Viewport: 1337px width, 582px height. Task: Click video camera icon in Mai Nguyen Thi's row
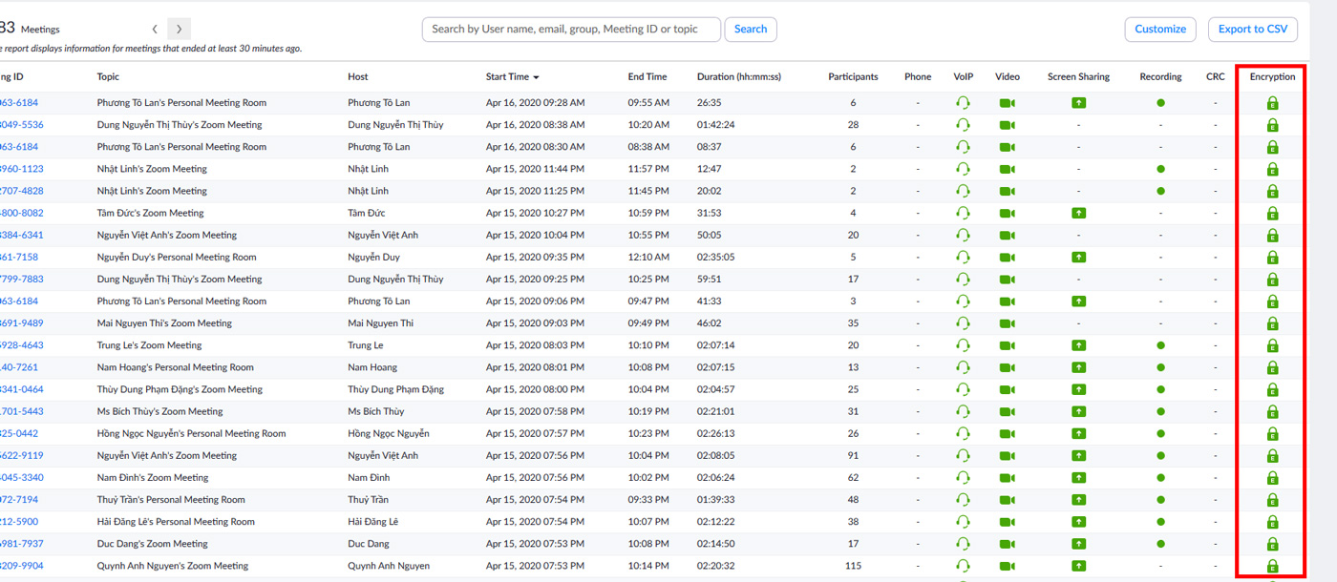(x=1007, y=323)
